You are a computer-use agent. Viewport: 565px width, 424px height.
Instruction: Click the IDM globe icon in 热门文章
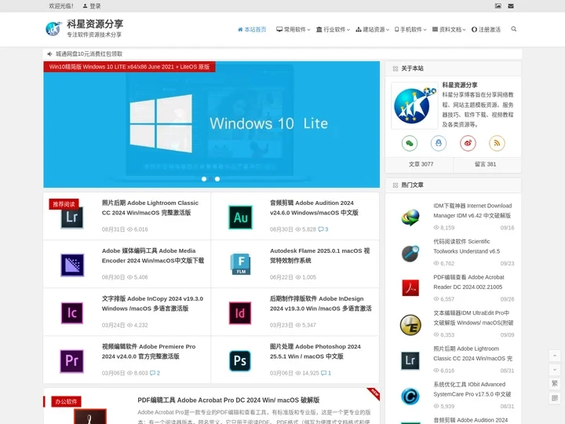(410, 217)
